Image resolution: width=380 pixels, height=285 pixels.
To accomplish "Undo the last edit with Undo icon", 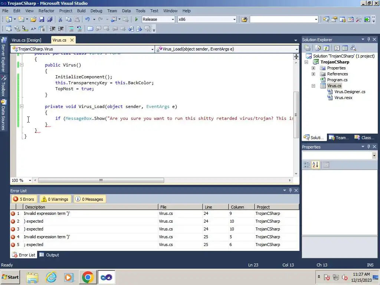I will pos(87,19).
